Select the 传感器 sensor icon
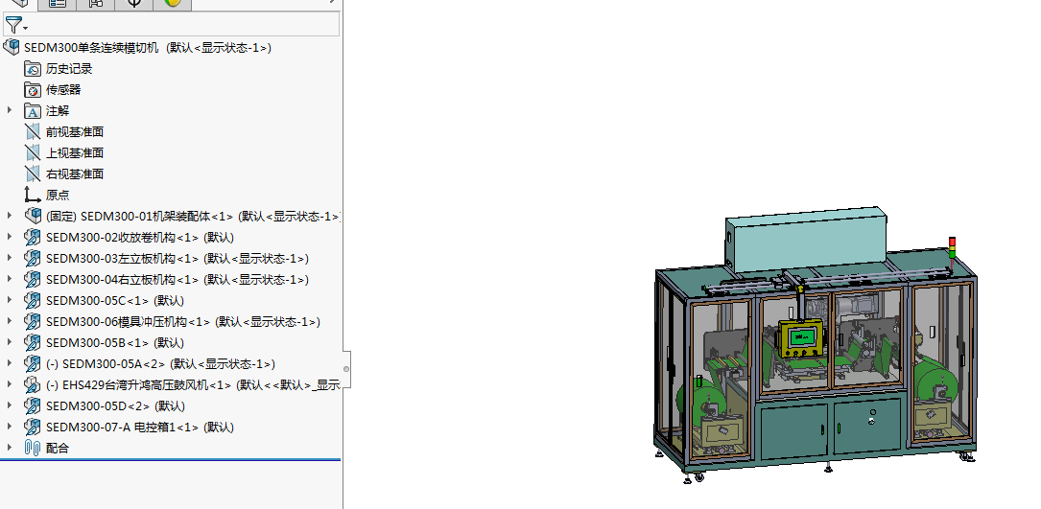The image size is (1041, 509). click(x=33, y=89)
